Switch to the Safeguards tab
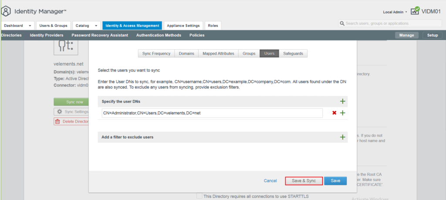 pyautogui.click(x=293, y=53)
